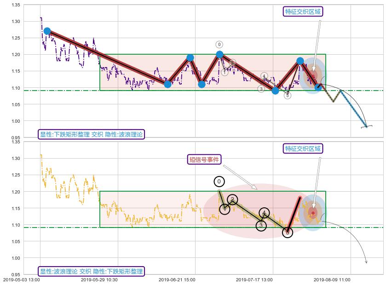Click wave marker 4 in the lower chart
Image resolution: width=386 pixels, height=285 pixels.
click(264, 213)
